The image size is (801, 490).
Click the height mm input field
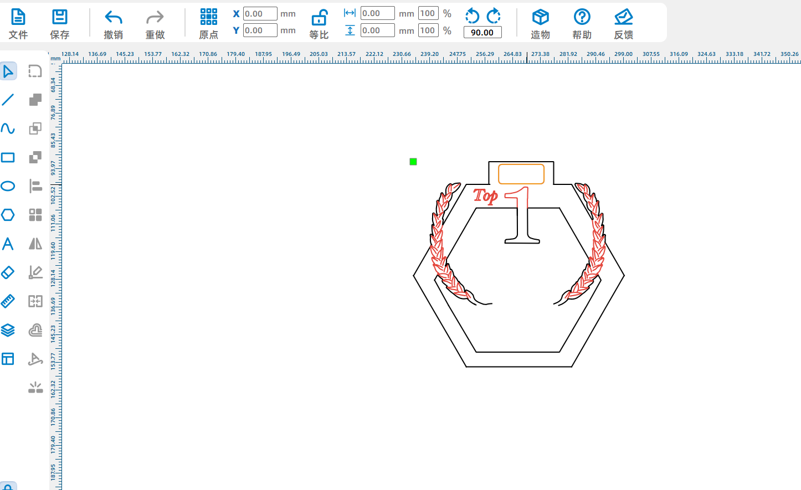(378, 30)
